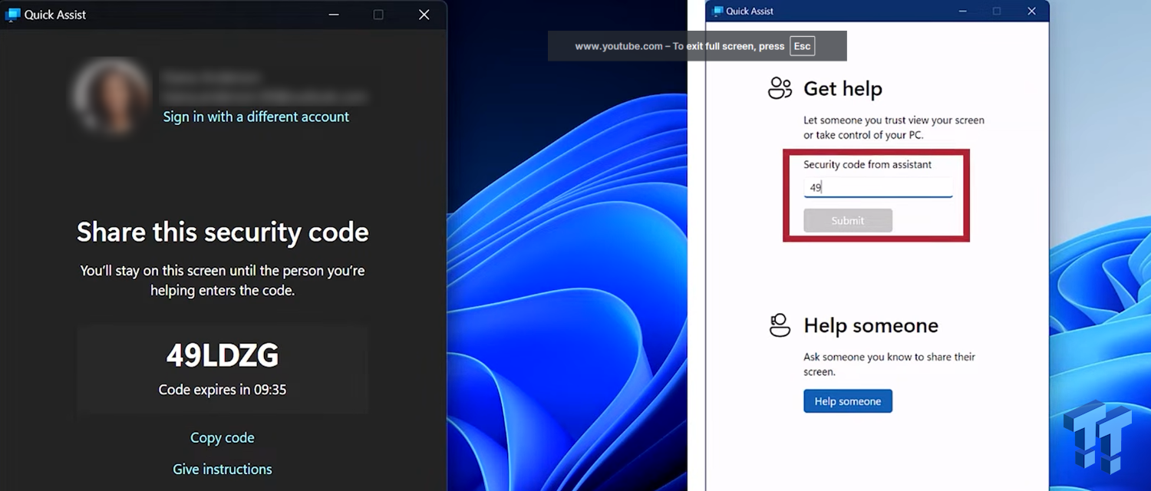Click the Copy code link

pyautogui.click(x=222, y=437)
